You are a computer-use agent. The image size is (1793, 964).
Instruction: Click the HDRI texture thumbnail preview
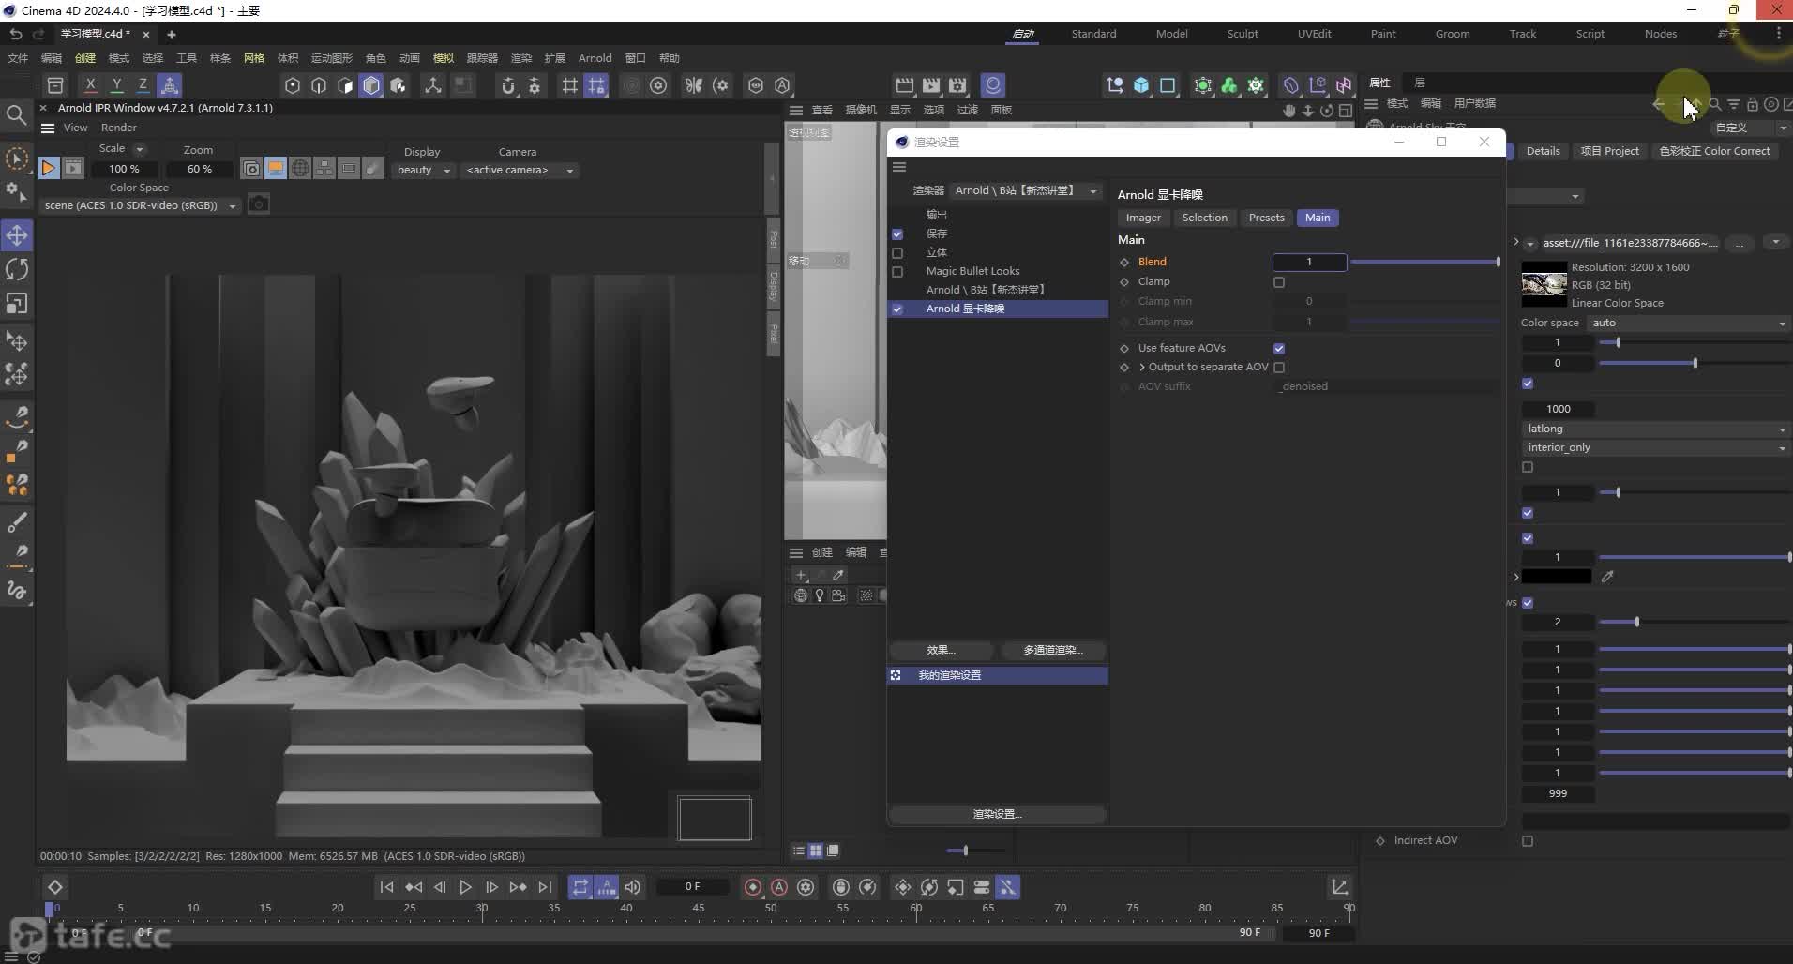[x=1544, y=284]
